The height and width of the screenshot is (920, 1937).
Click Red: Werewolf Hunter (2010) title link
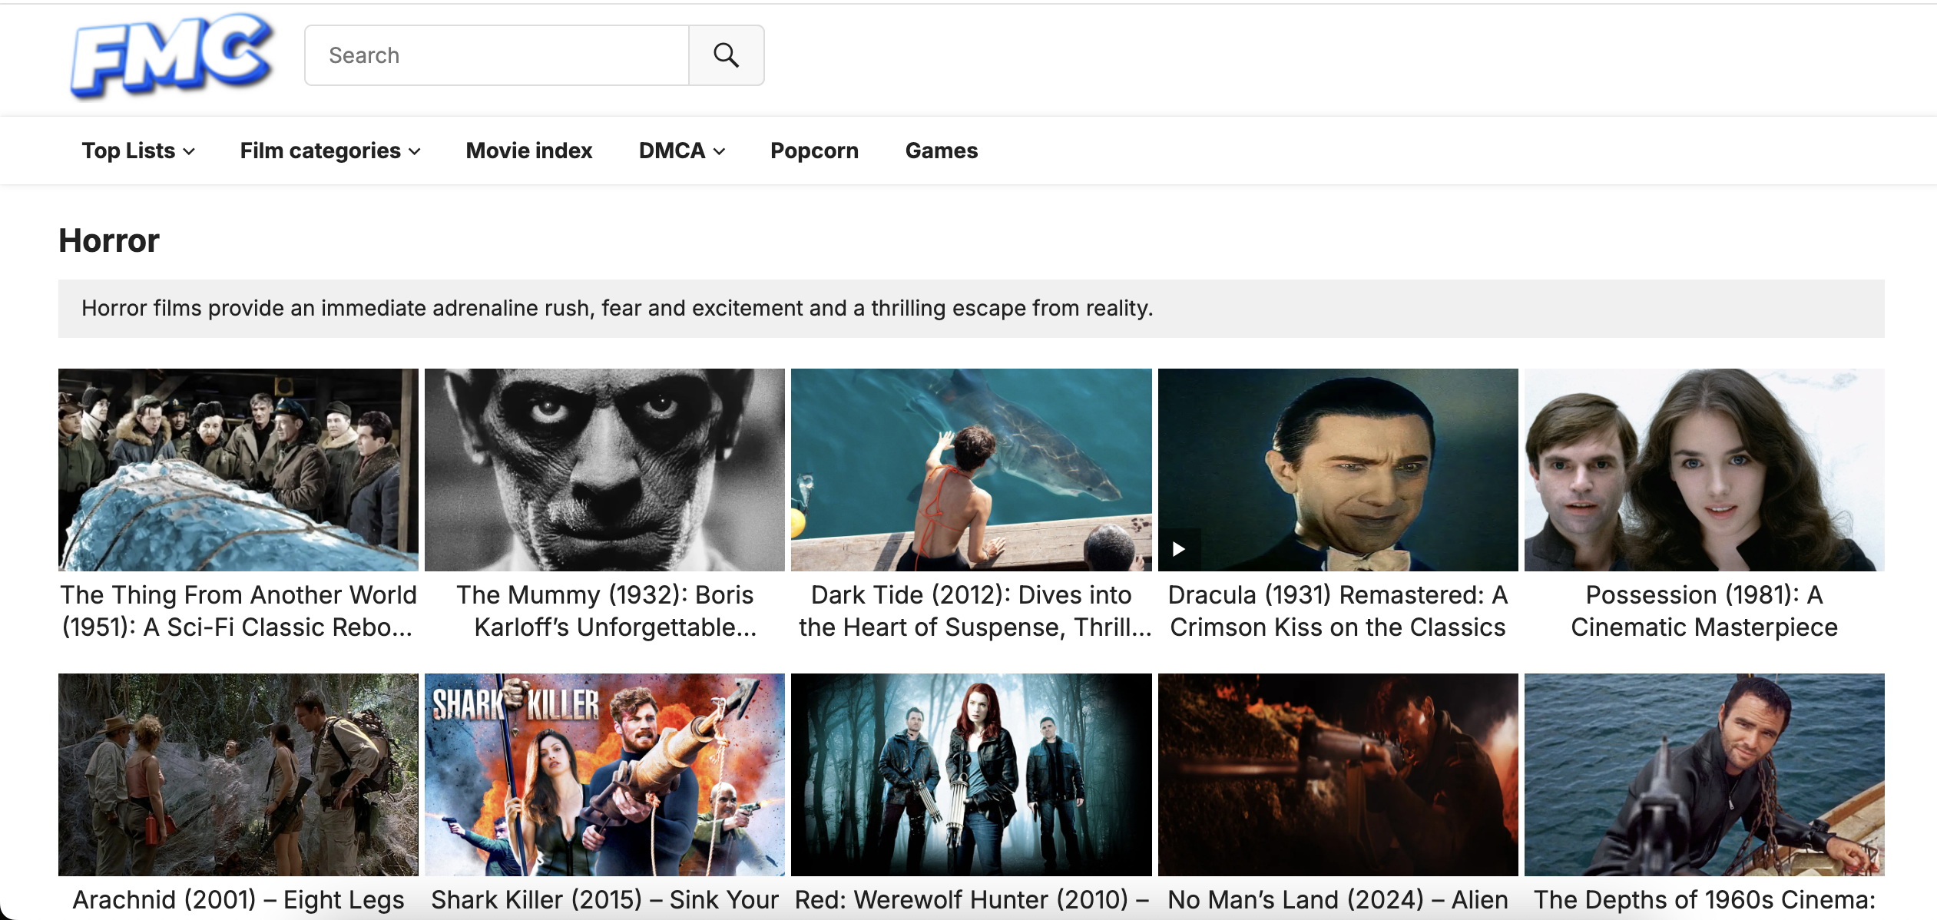tap(972, 900)
